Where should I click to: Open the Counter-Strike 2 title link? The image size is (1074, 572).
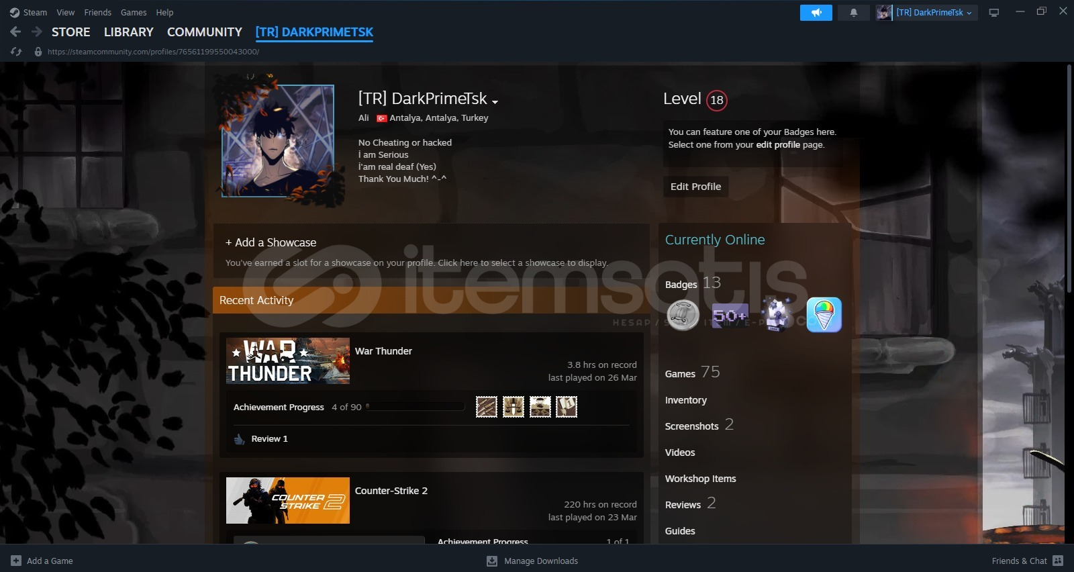[x=391, y=491]
